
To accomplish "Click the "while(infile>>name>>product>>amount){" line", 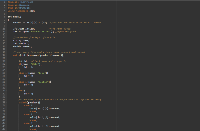I will (x=38, y=55).
